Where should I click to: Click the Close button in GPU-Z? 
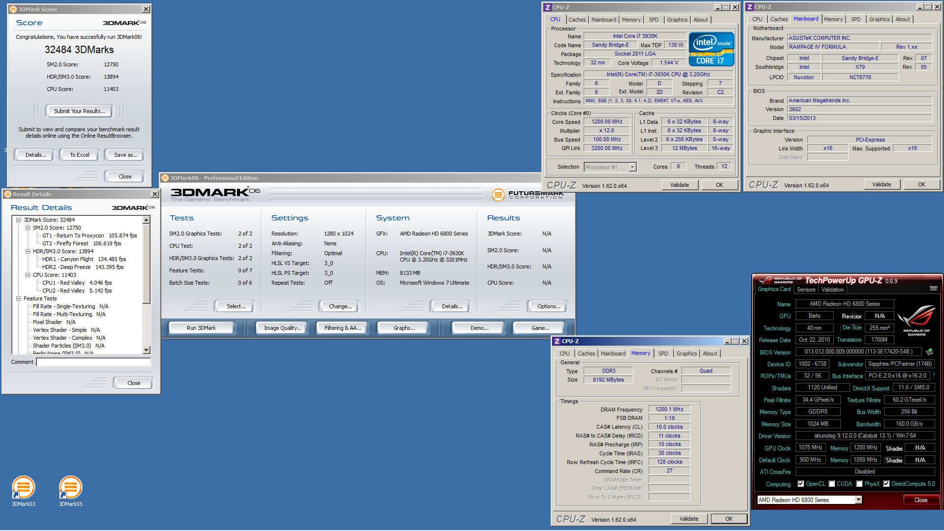920,500
